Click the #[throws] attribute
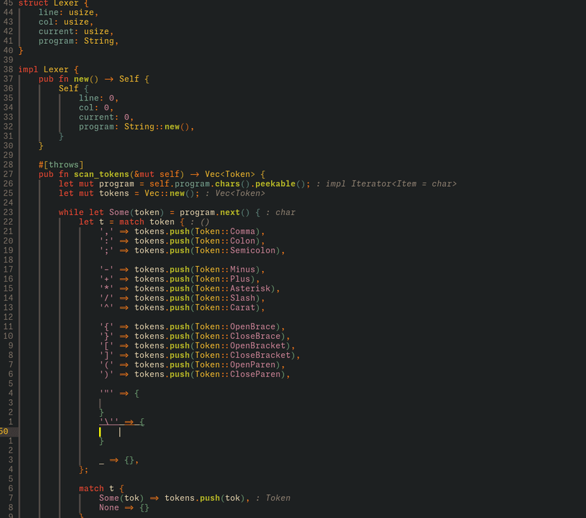The image size is (586, 518). (61, 165)
